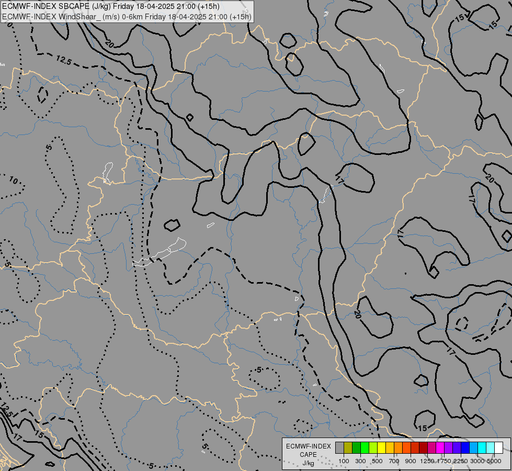Click the cyan swatch right of 3000

click(482, 447)
